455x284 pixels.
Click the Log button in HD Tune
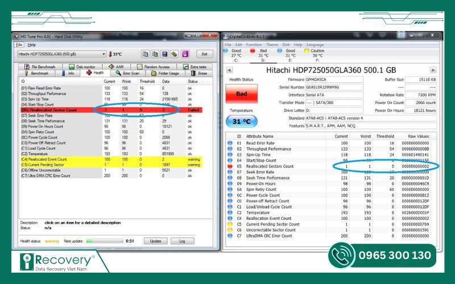(182, 241)
